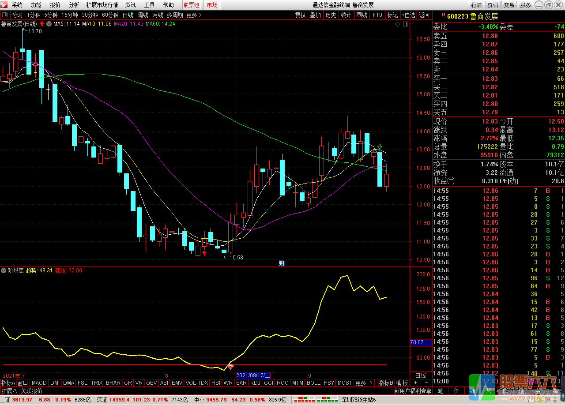Image resolution: width=565 pixels, height=405 pixels.
Task: Open the 报价 menu
Action: pos(55,5)
